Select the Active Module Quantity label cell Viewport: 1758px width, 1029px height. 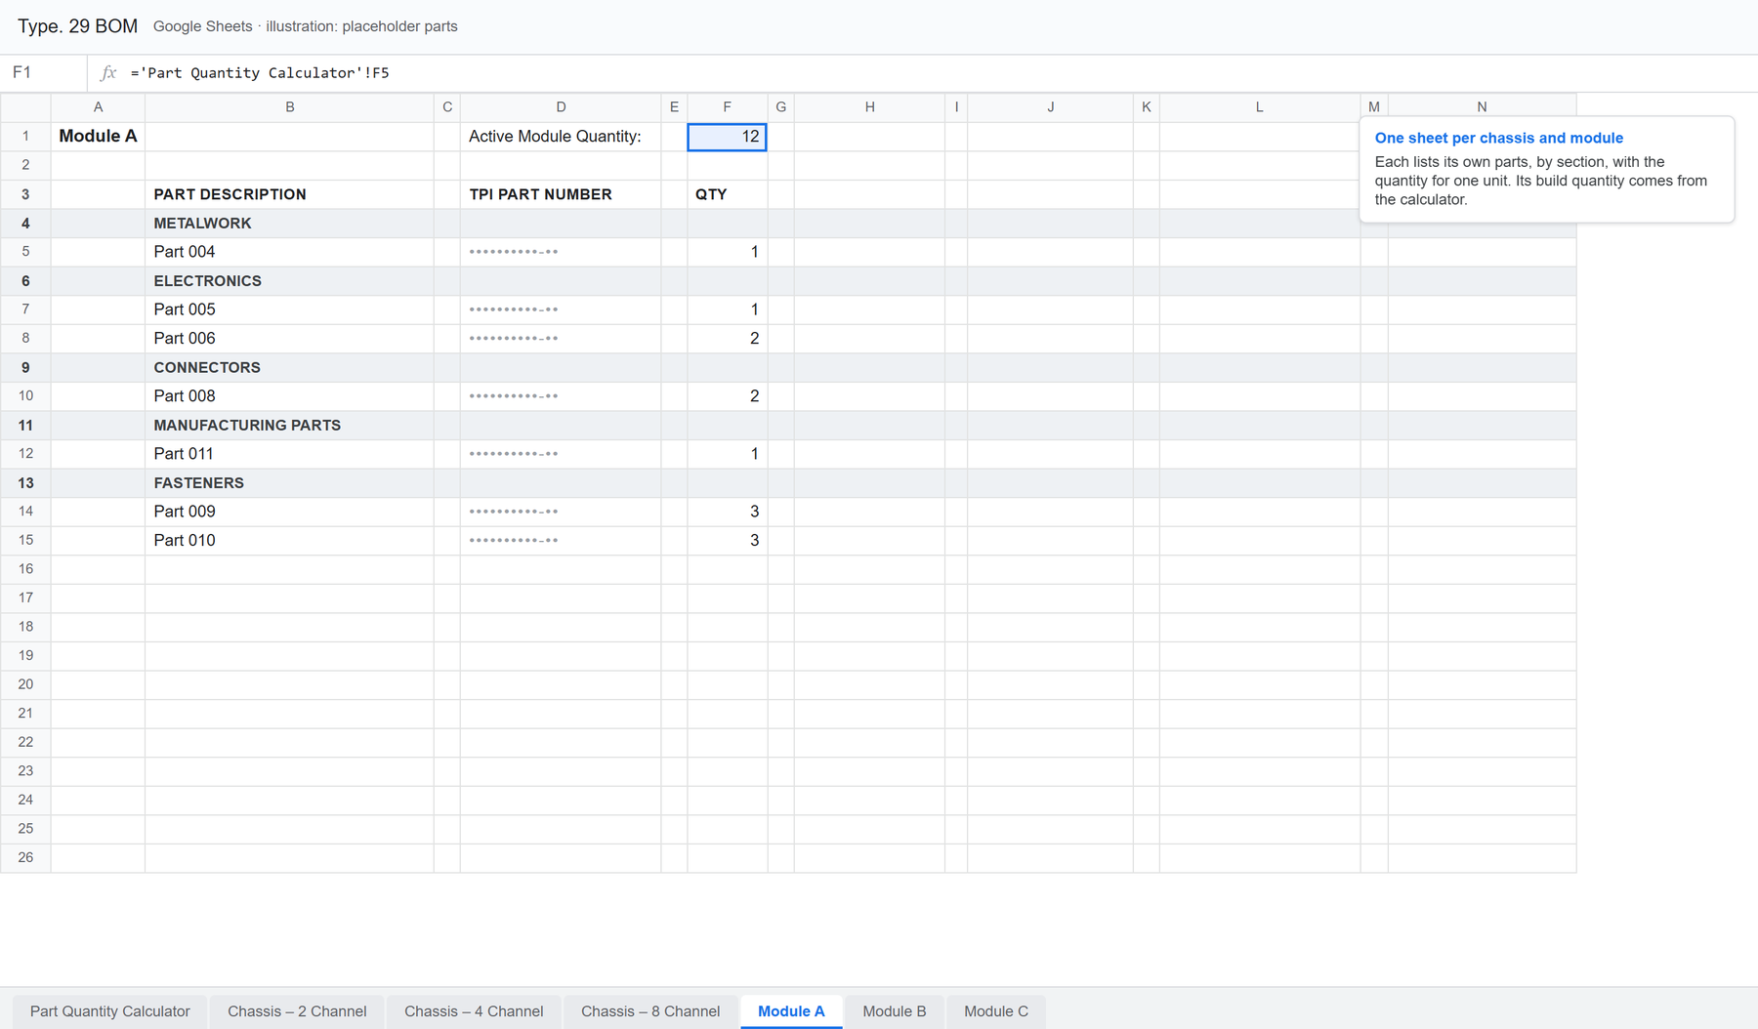(x=561, y=137)
